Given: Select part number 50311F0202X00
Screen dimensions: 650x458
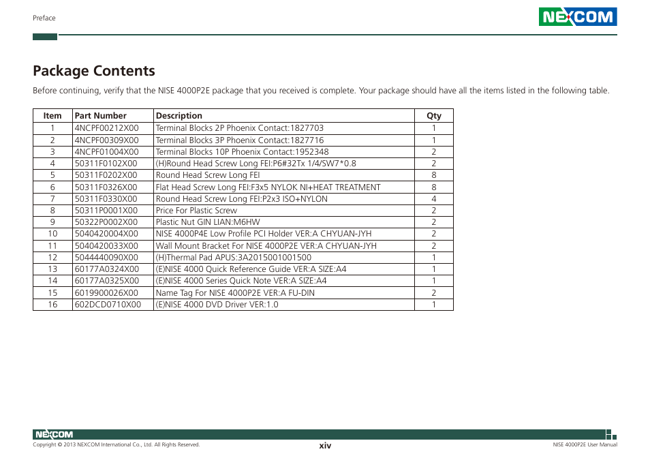Looking at the screenshot, I should click(x=106, y=175).
